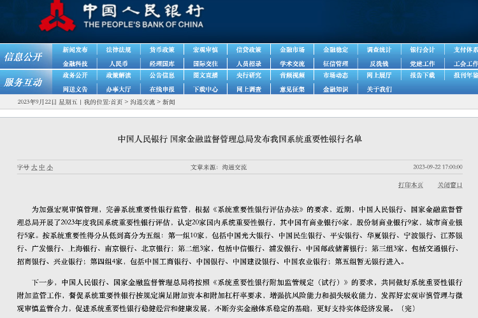The height and width of the screenshot is (318, 478).
Task: Navigate to 意见征集
Action: coord(292,89)
